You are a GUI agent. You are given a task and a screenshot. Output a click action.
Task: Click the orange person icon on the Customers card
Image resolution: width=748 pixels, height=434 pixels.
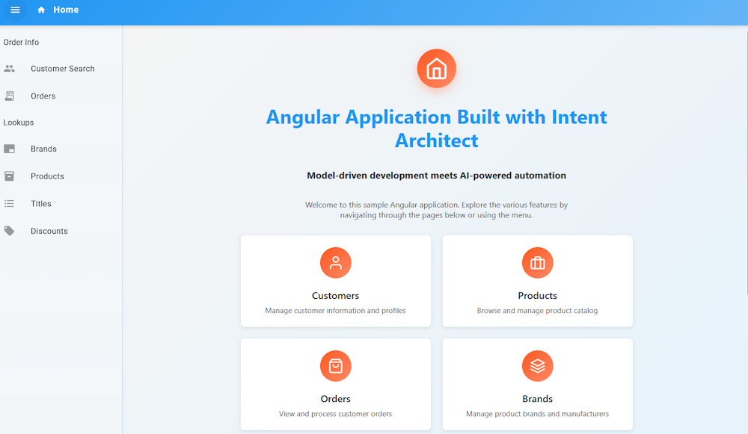pos(335,262)
